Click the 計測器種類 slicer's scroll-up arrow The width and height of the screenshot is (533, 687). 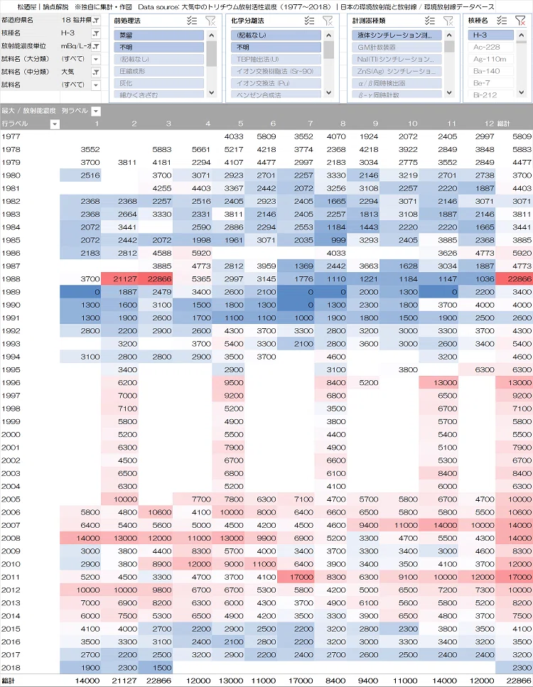pos(449,35)
